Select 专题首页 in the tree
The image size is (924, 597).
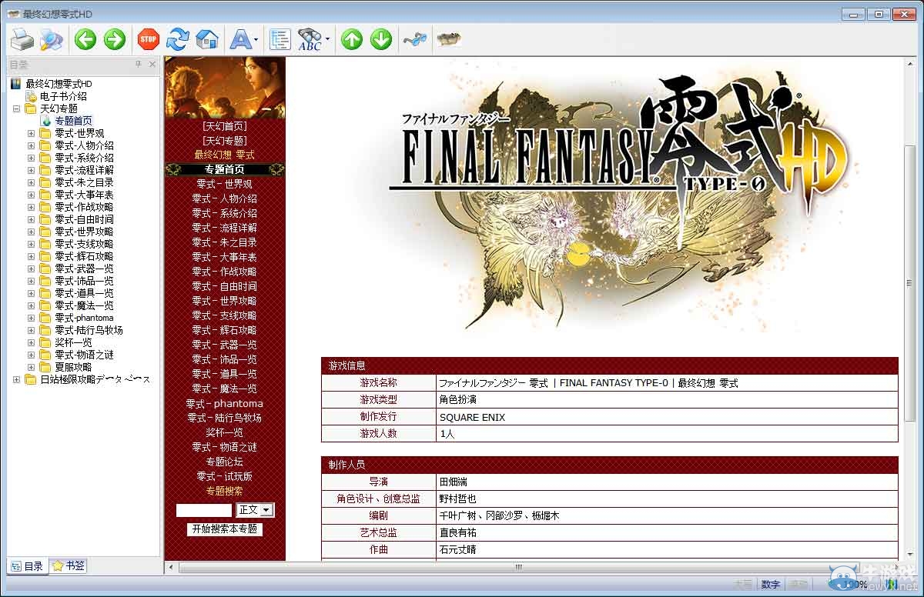(x=73, y=121)
